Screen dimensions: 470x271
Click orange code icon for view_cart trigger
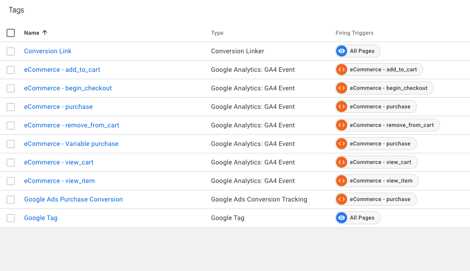pyautogui.click(x=342, y=162)
